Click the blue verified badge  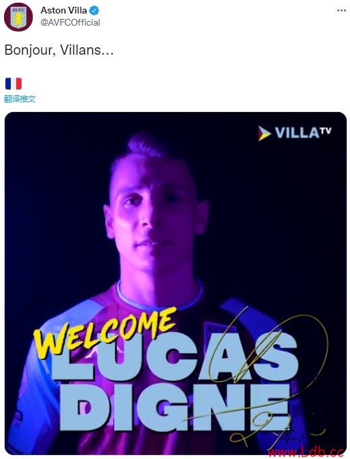(94, 11)
